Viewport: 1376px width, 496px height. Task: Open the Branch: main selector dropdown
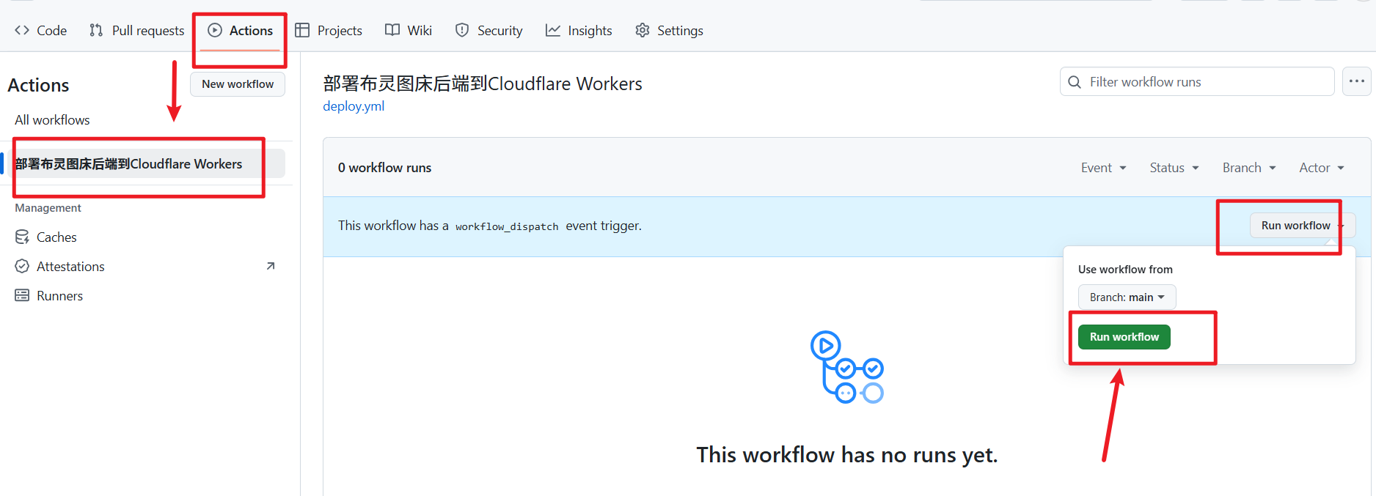pos(1127,297)
